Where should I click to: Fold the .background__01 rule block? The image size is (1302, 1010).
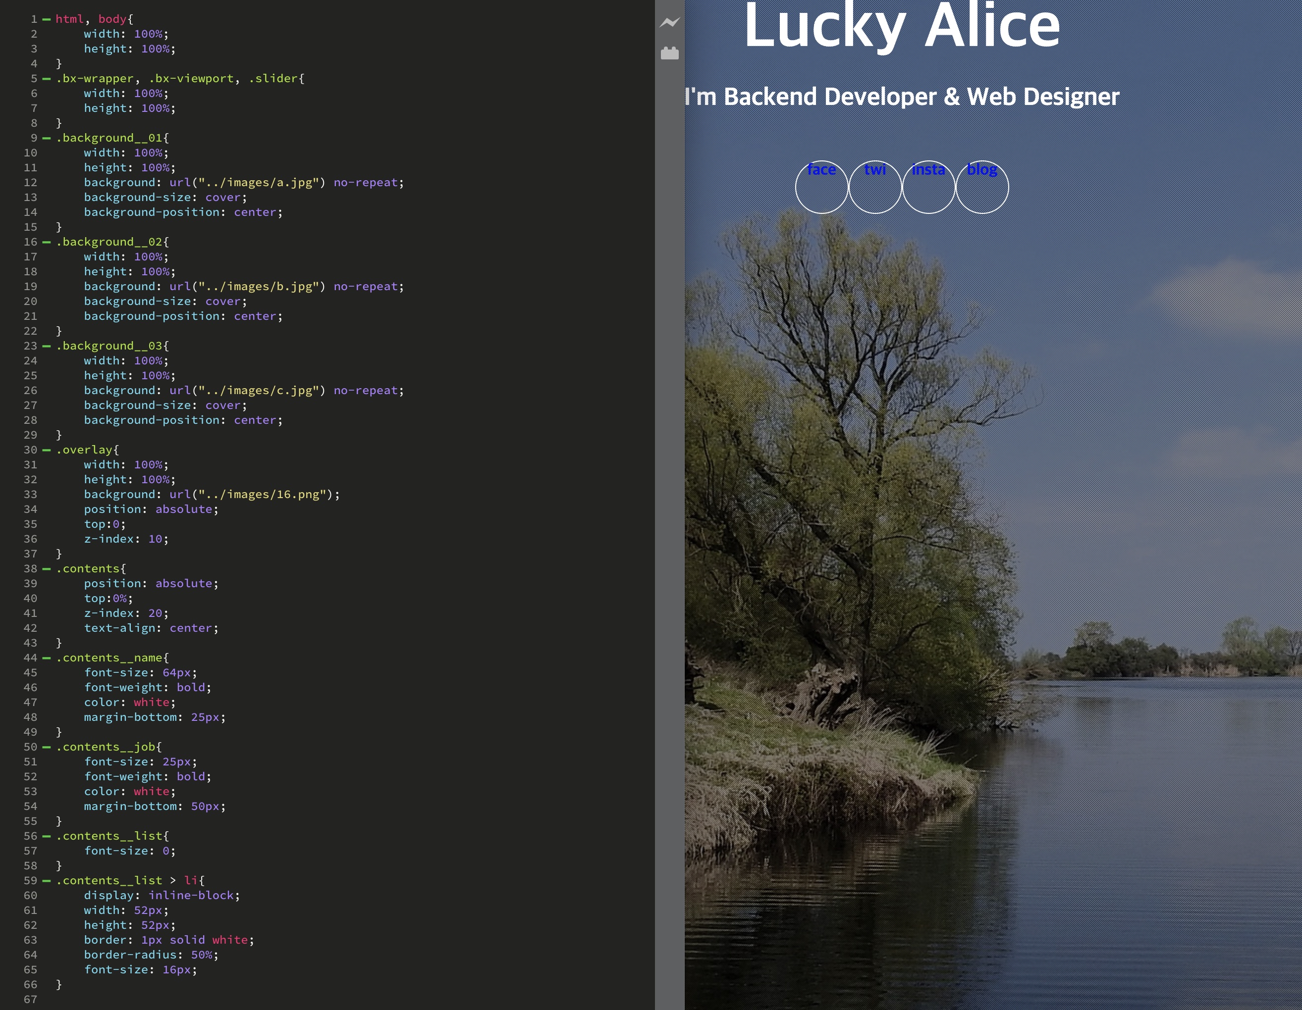coord(47,138)
